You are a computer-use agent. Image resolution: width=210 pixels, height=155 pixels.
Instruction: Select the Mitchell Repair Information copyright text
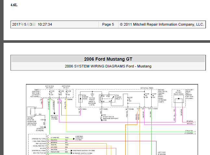click(x=162, y=24)
